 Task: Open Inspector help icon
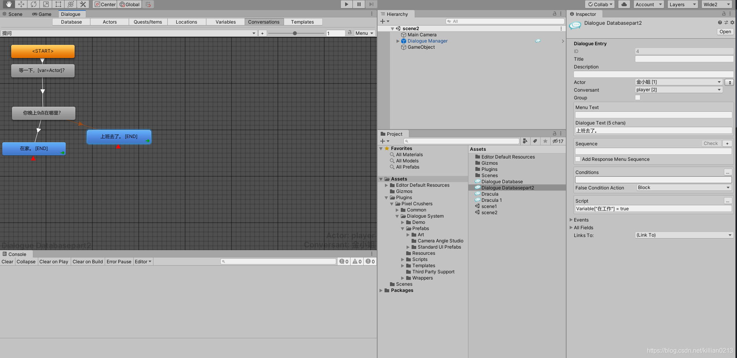[x=720, y=22]
